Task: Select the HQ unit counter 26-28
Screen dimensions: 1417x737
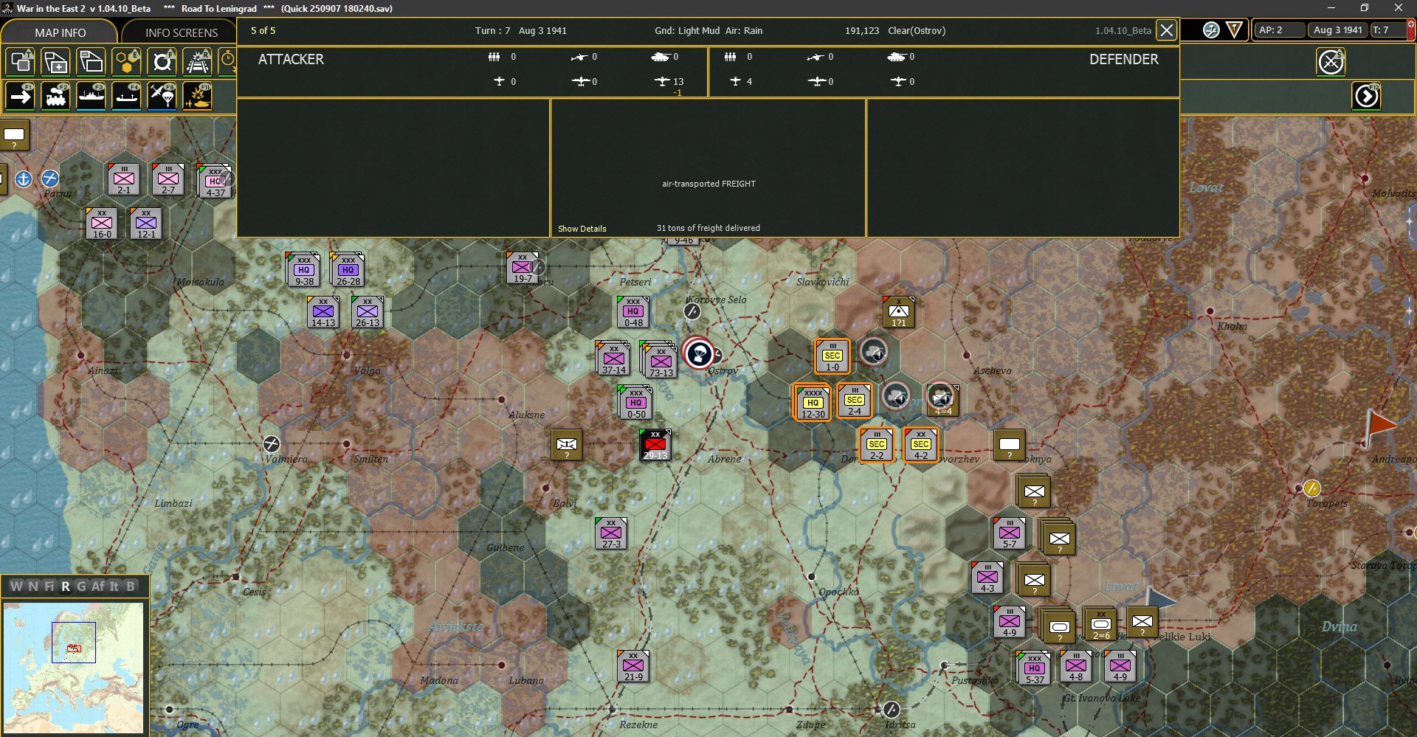Action: coord(348,269)
